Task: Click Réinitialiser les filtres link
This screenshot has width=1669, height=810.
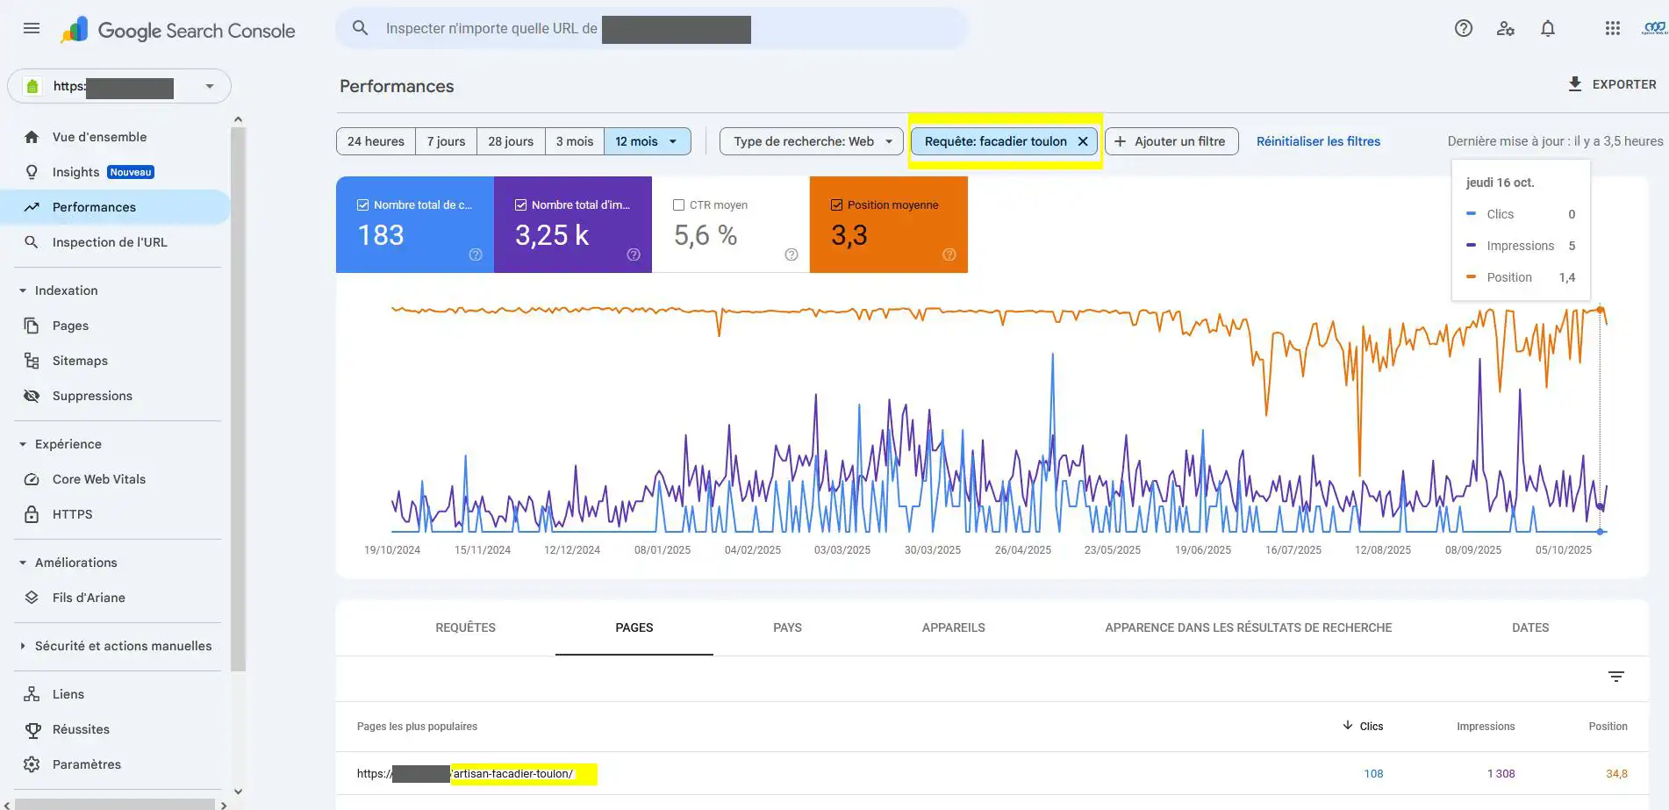Action: click(1318, 141)
